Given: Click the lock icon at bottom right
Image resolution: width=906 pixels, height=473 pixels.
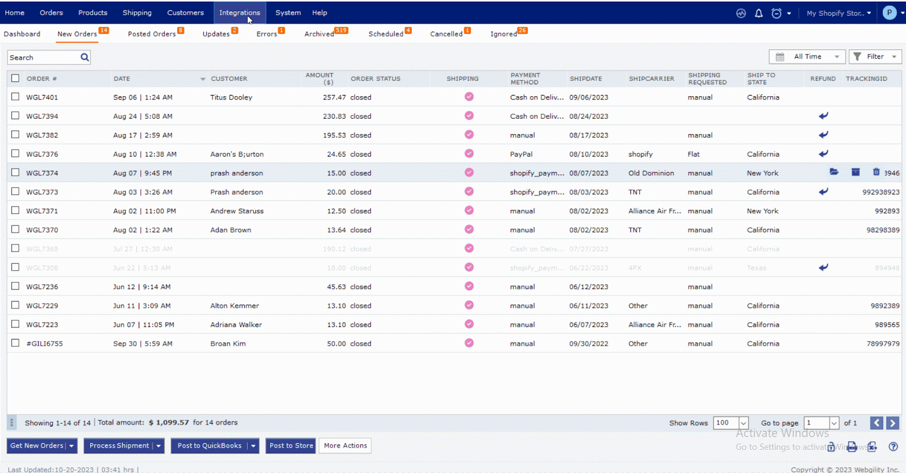Looking at the screenshot, I should pos(831,447).
